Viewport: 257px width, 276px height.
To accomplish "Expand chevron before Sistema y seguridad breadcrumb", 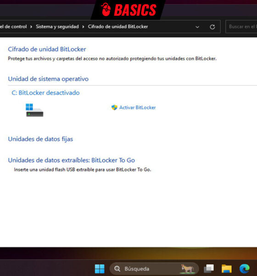I will click(31, 27).
